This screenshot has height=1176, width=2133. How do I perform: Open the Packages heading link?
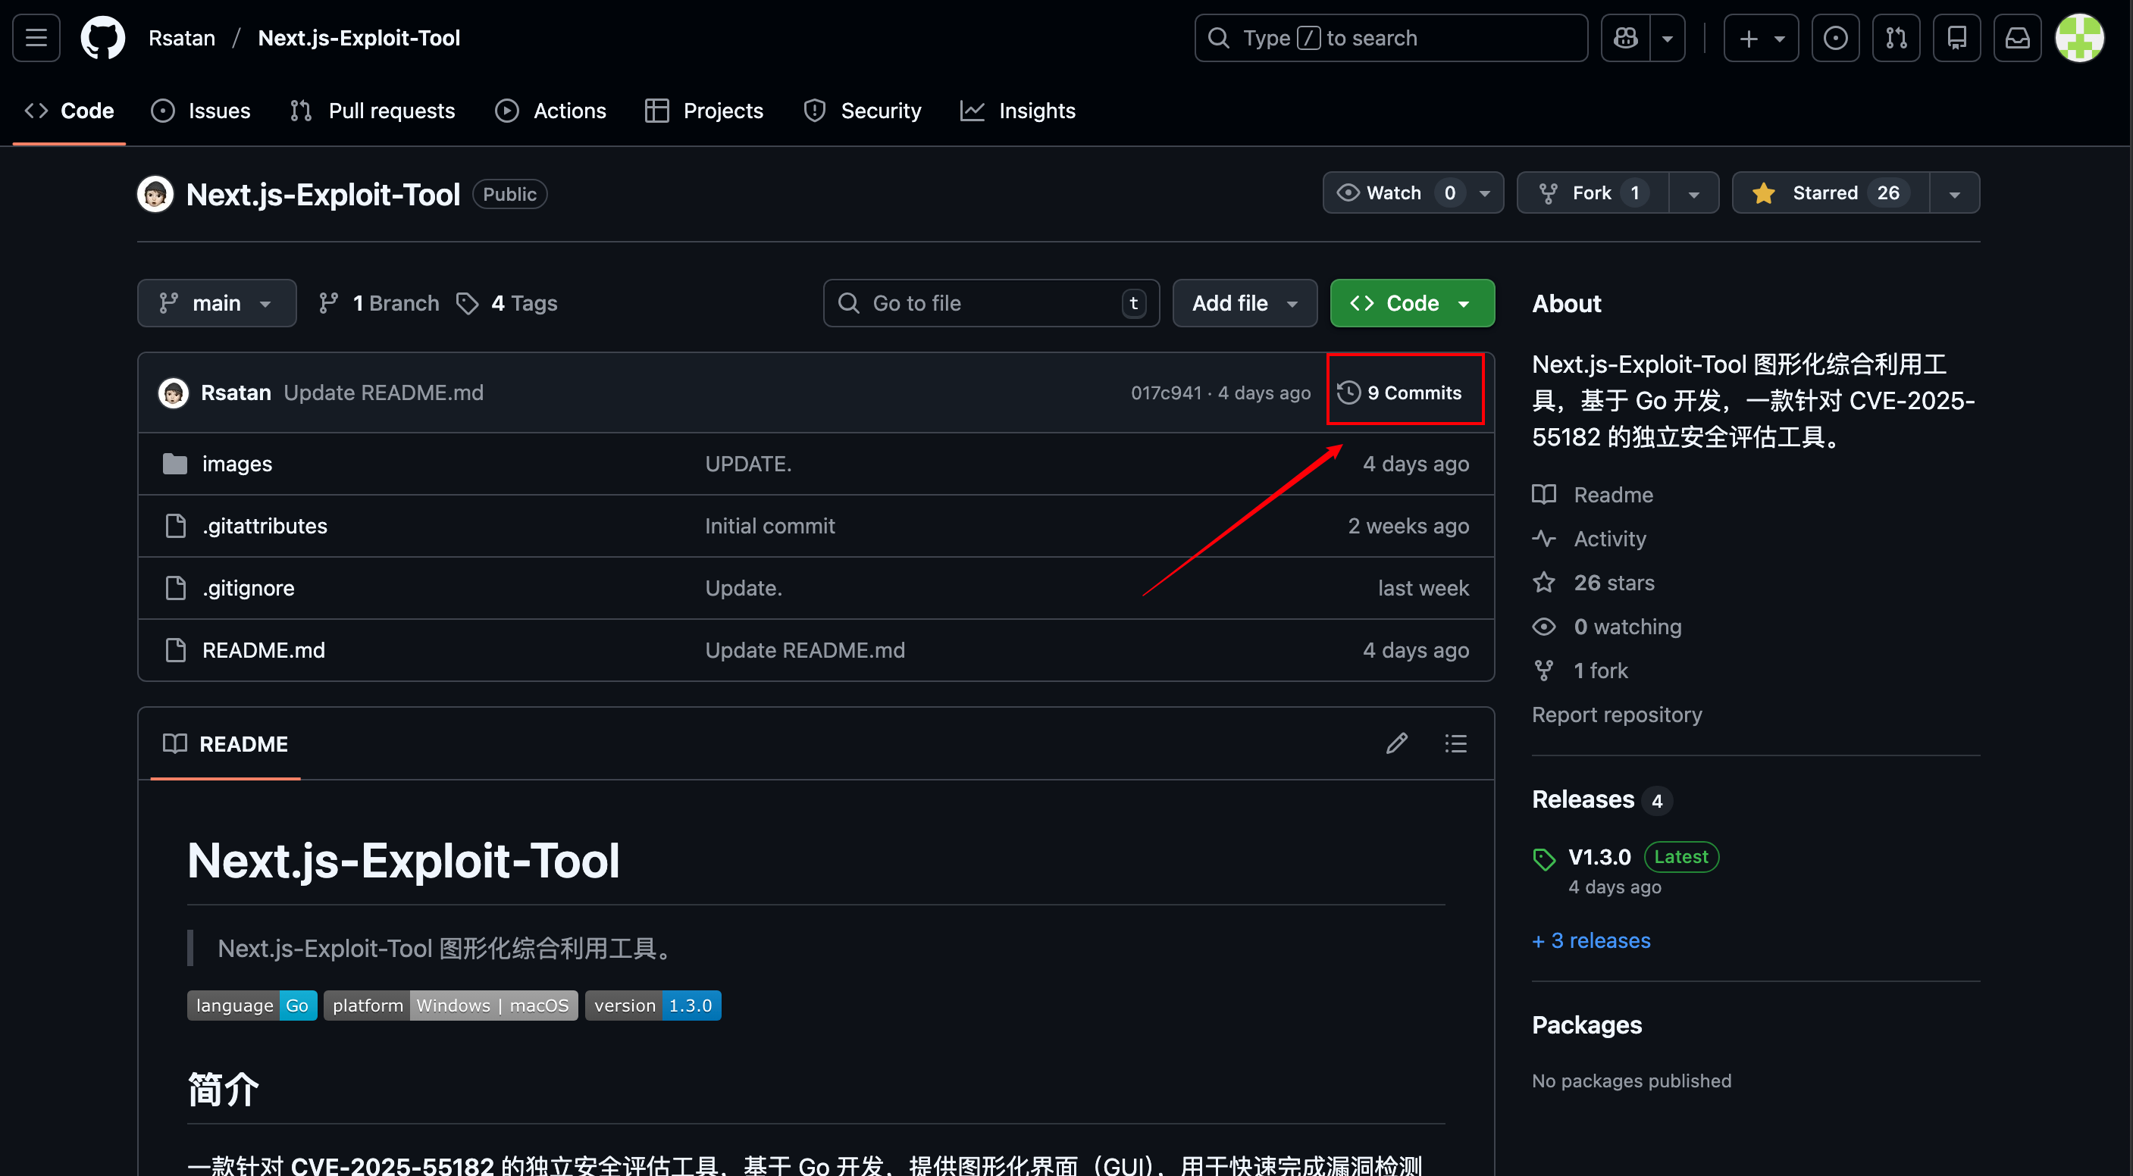coord(1586,1024)
